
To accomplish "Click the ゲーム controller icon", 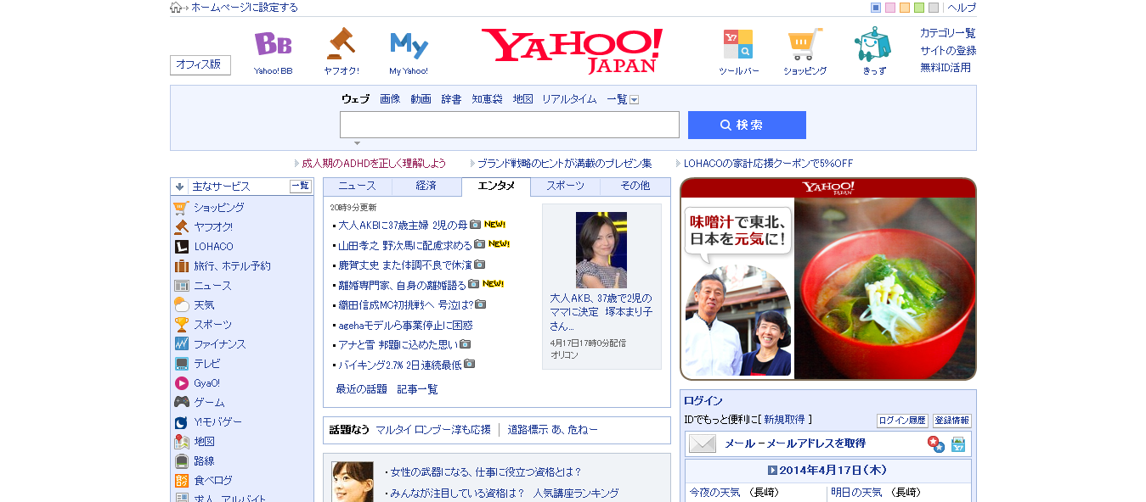I will (181, 403).
